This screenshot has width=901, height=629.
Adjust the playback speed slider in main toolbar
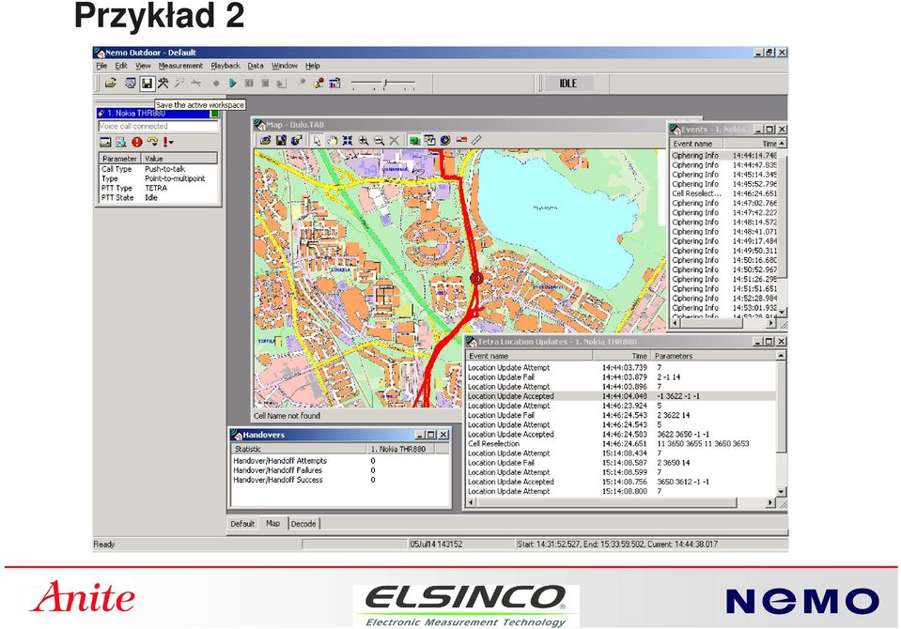pyautogui.click(x=382, y=84)
